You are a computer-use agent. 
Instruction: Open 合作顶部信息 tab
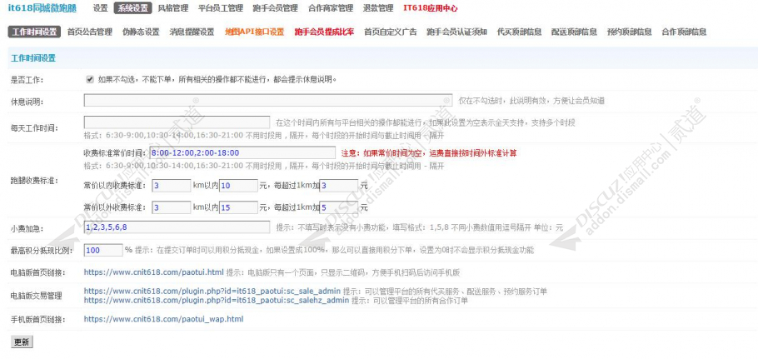point(684,32)
